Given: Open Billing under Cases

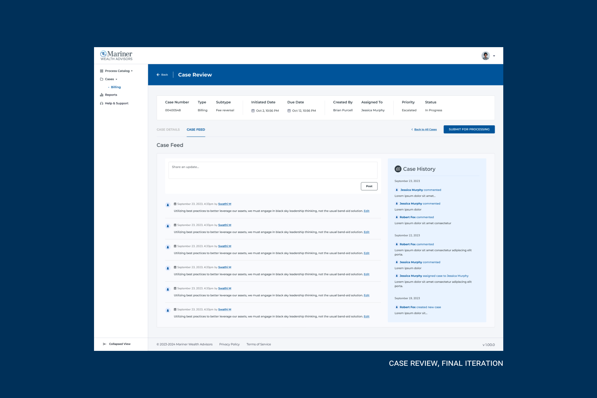Looking at the screenshot, I should point(116,87).
